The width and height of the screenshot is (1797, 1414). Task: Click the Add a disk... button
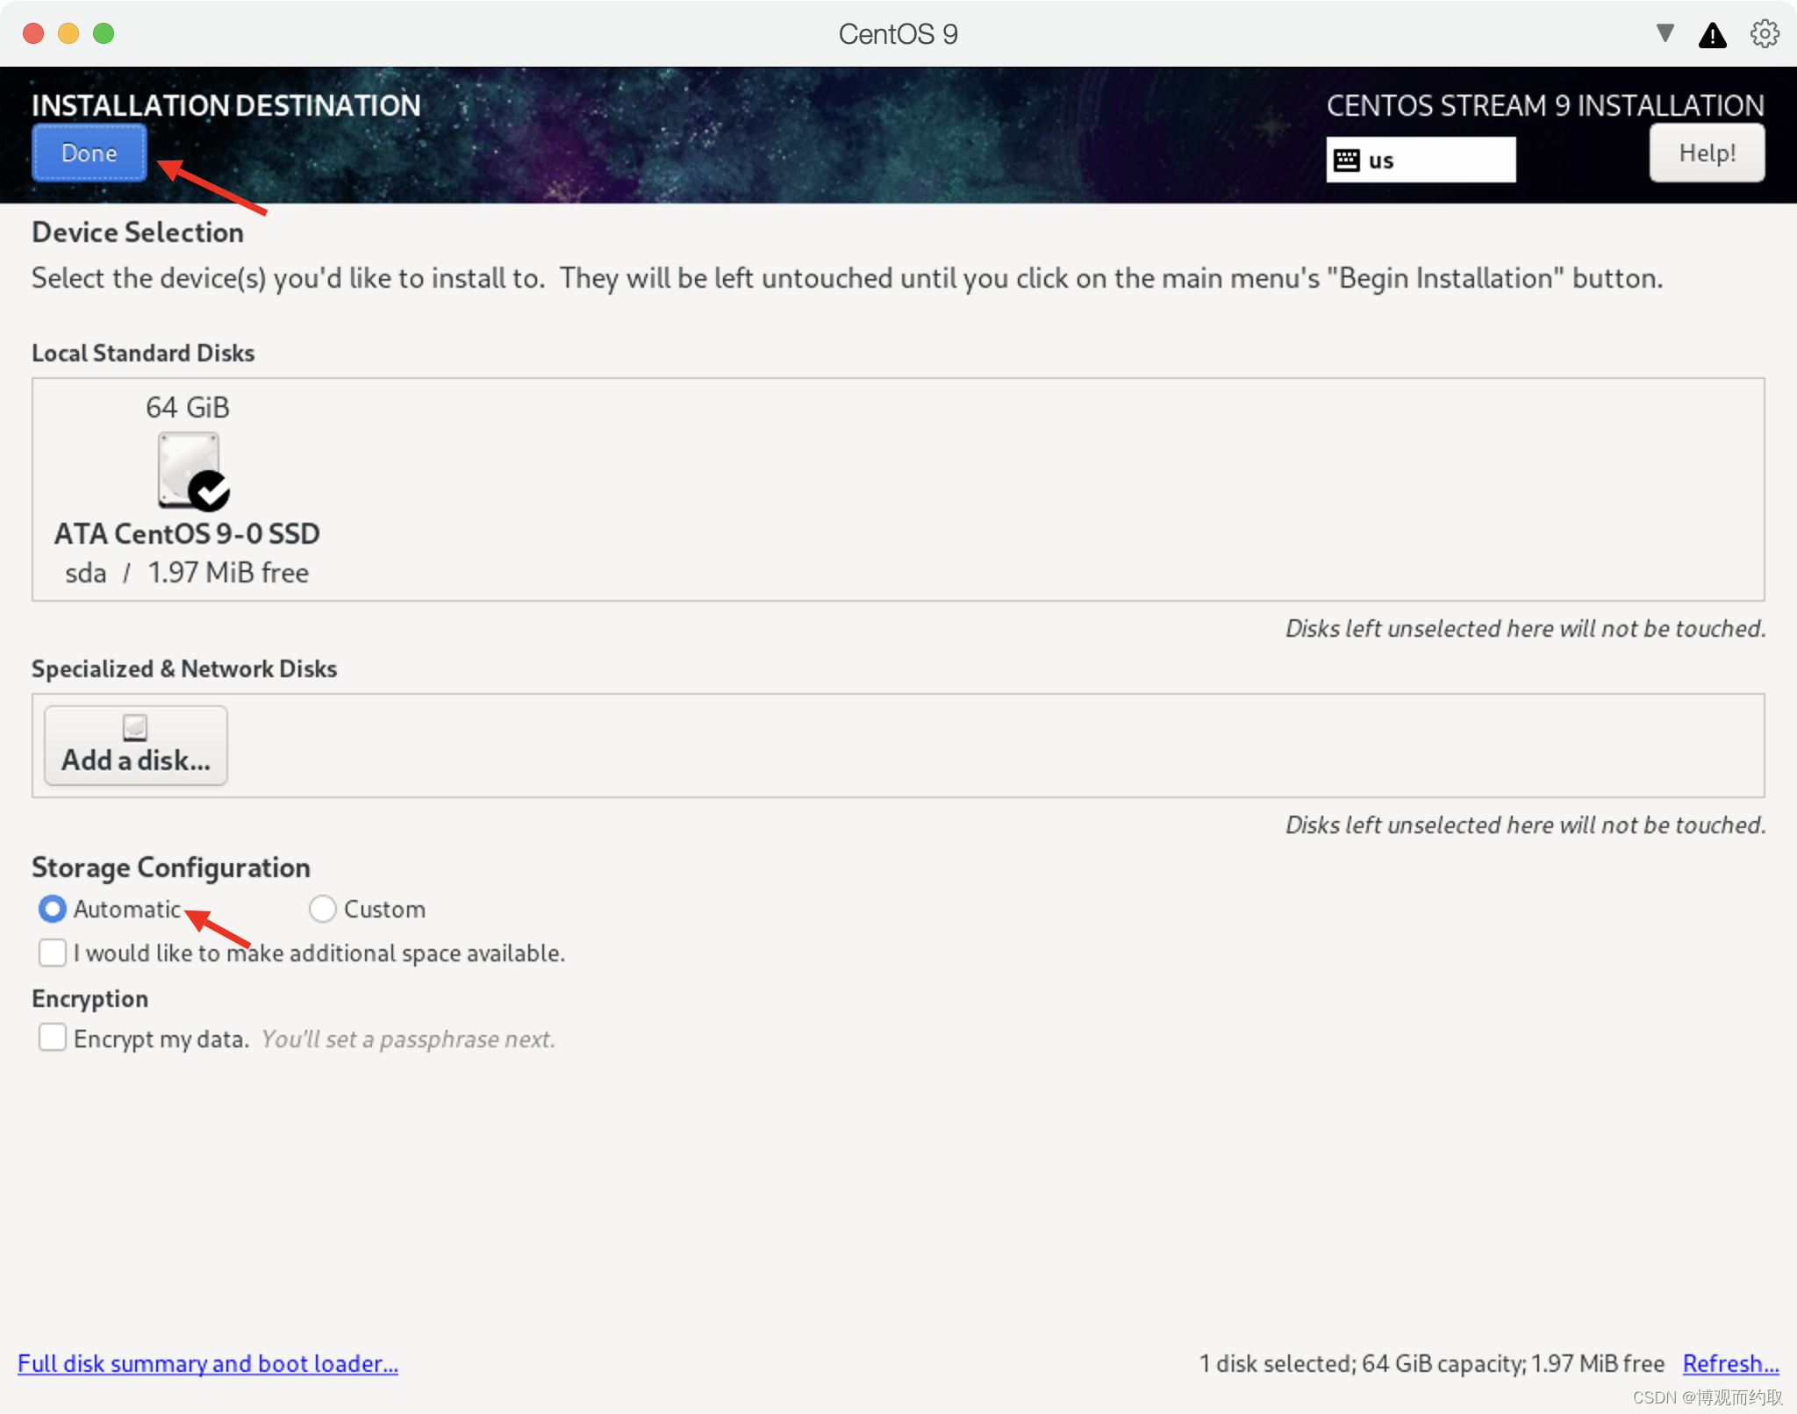(x=136, y=746)
